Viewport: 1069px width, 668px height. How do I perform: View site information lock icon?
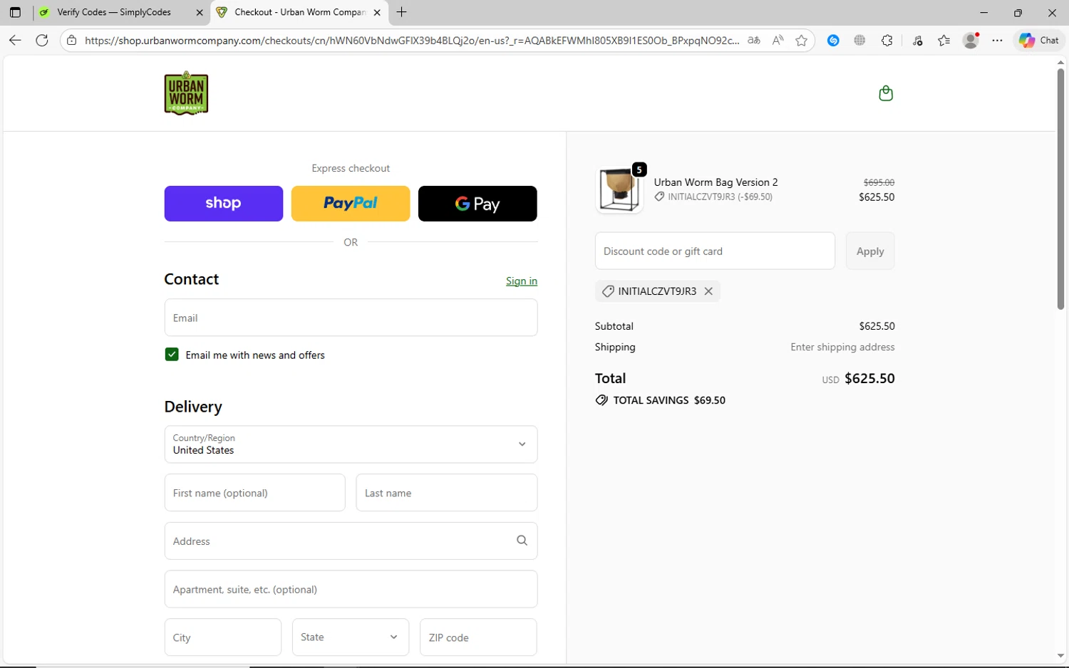tap(71, 41)
